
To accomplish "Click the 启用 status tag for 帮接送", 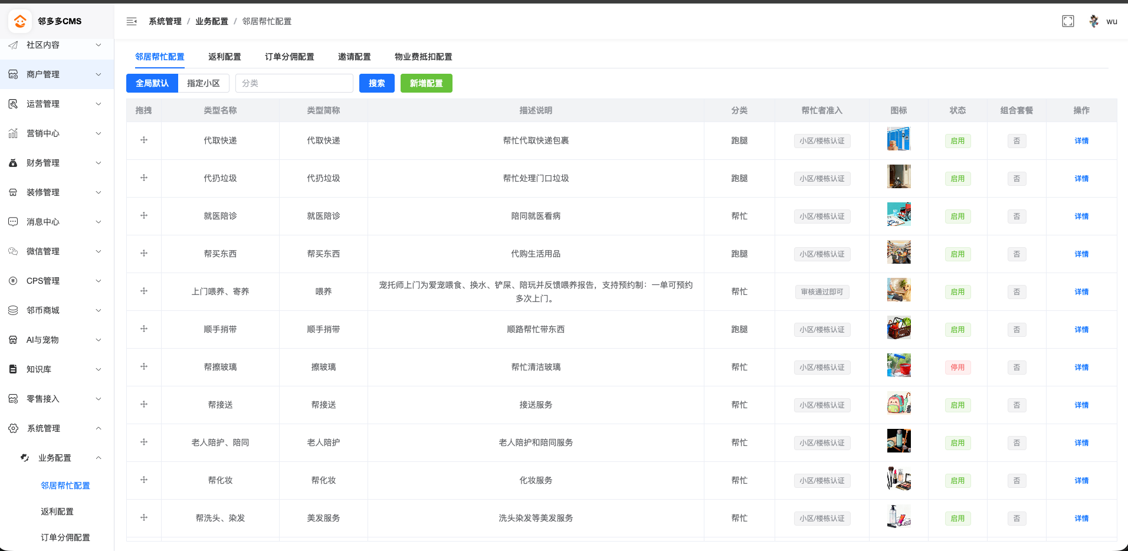I will (958, 405).
